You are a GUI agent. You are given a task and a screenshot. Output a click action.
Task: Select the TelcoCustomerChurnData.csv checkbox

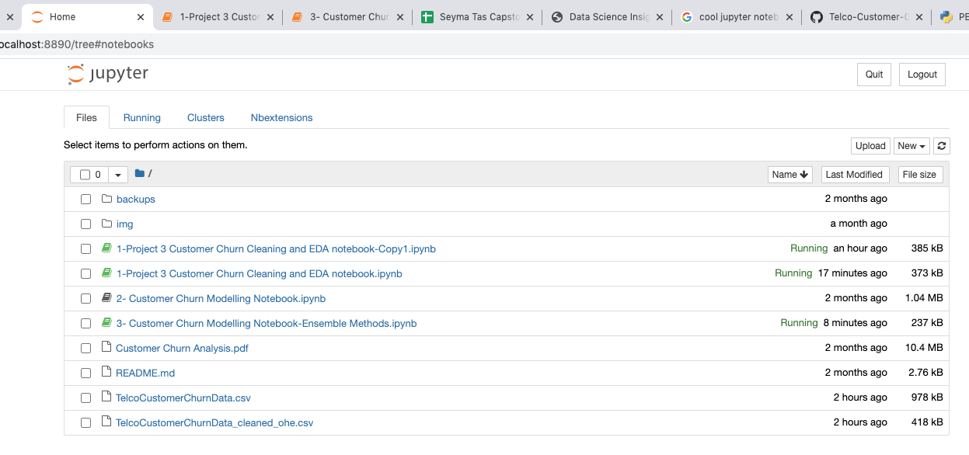pyautogui.click(x=86, y=398)
